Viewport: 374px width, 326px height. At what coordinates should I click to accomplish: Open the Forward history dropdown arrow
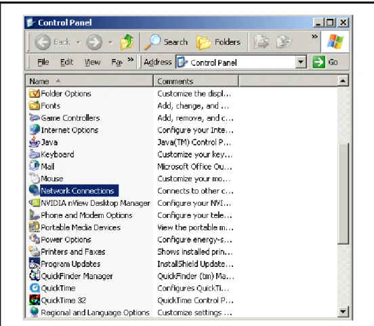click(110, 43)
